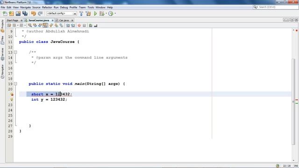Image resolution: width=299 pixels, height=168 pixels.
Task: Open the Debug Project dropdown arrow
Action: coord(106,14)
